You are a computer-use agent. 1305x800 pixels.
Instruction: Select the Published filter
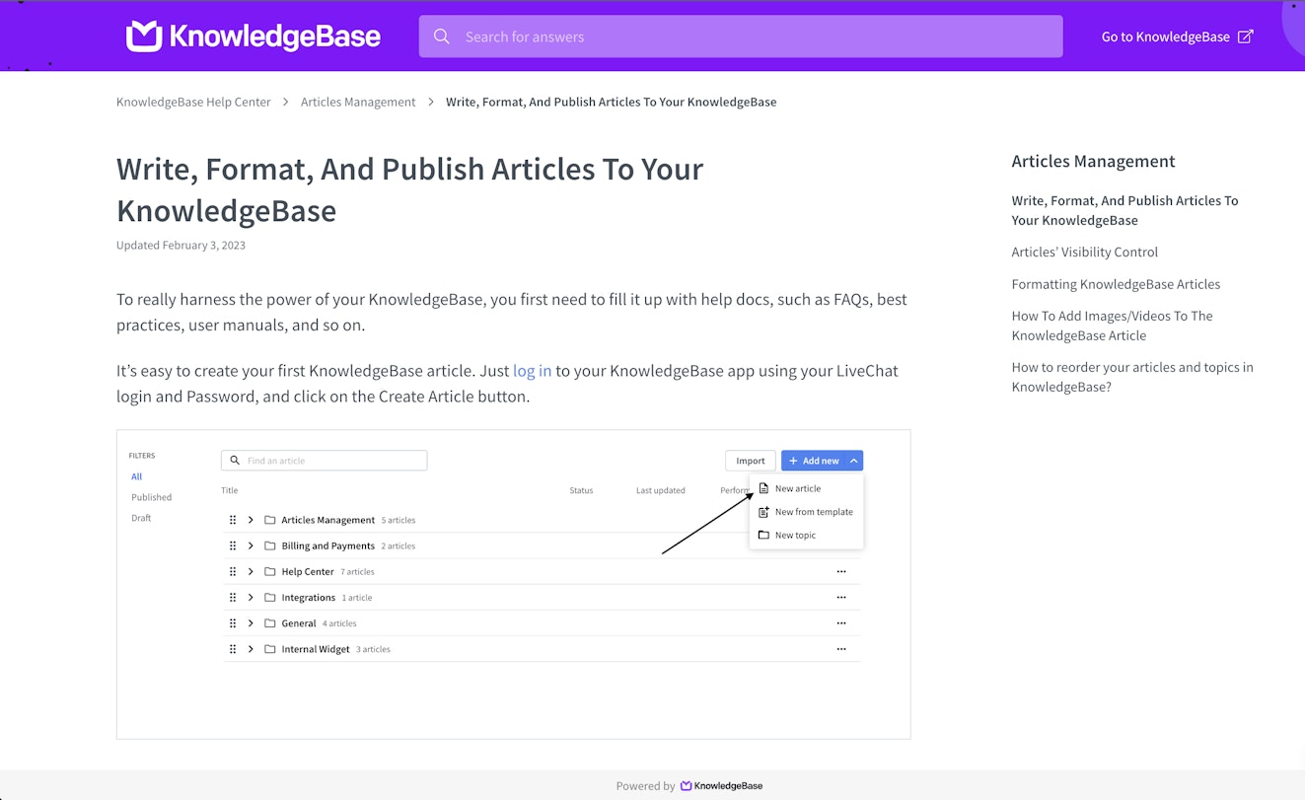coord(152,497)
